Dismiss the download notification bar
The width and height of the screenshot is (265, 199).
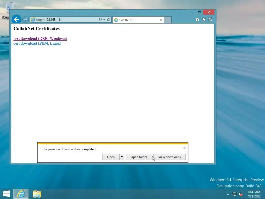click(x=184, y=148)
